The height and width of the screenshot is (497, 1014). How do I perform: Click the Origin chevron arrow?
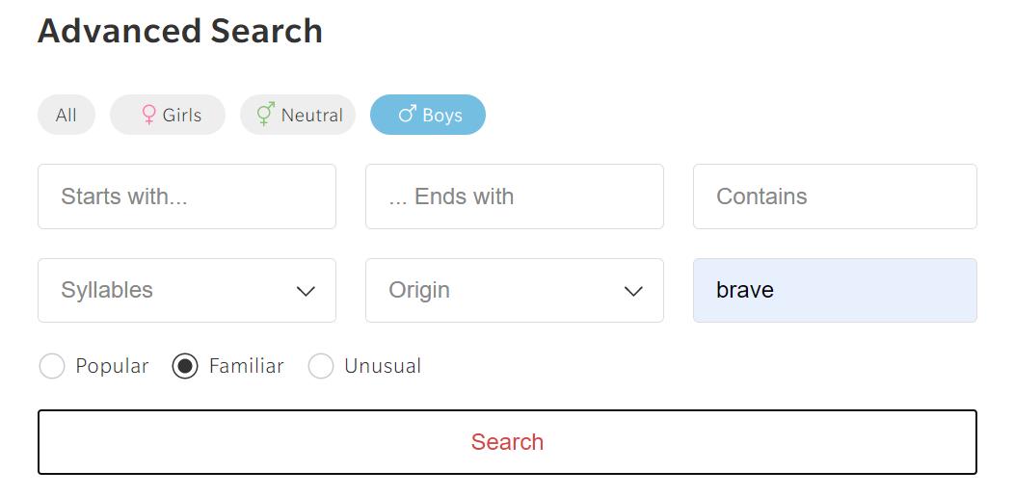tap(633, 291)
